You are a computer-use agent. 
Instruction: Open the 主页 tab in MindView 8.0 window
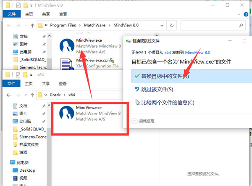29,14
